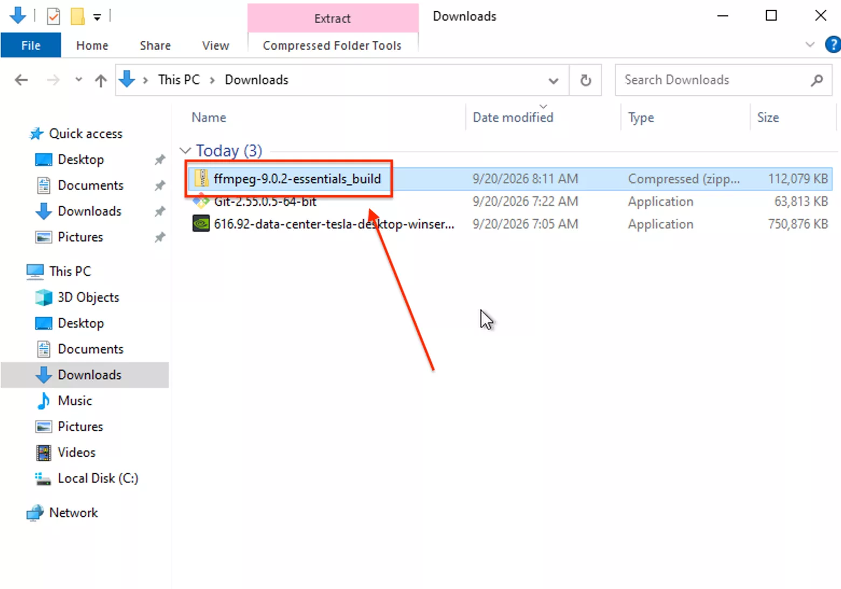Open Properties in the quick access toolbar
The height and width of the screenshot is (589, 841).
tap(53, 16)
